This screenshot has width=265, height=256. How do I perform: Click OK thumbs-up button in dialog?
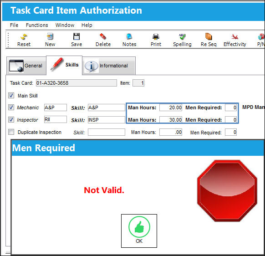pyautogui.click(x=139, y=231)
